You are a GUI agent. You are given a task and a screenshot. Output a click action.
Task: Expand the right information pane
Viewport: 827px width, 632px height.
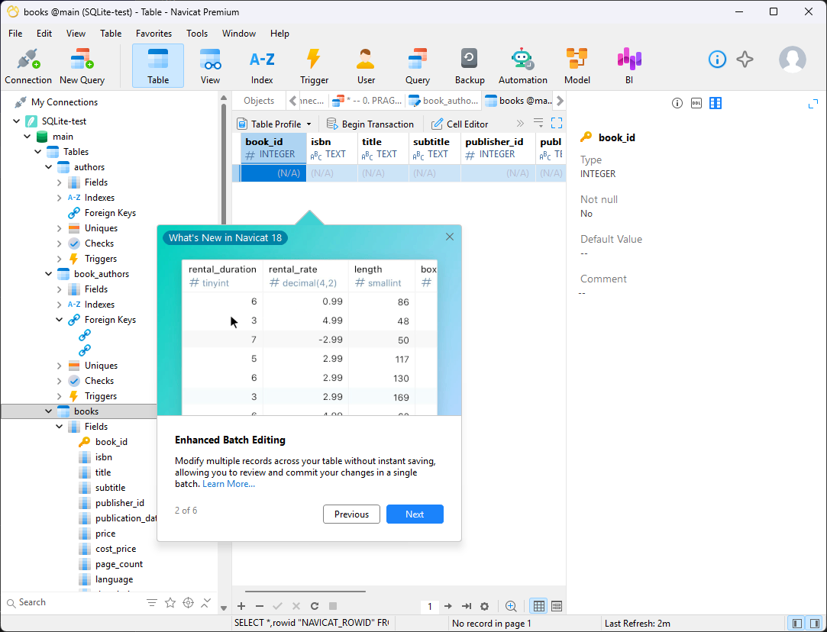coord(812,104)
